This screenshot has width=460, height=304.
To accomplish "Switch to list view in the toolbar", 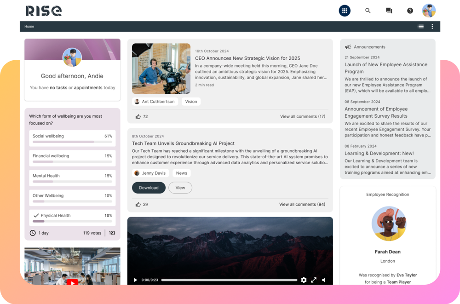I will coord(420,26).
